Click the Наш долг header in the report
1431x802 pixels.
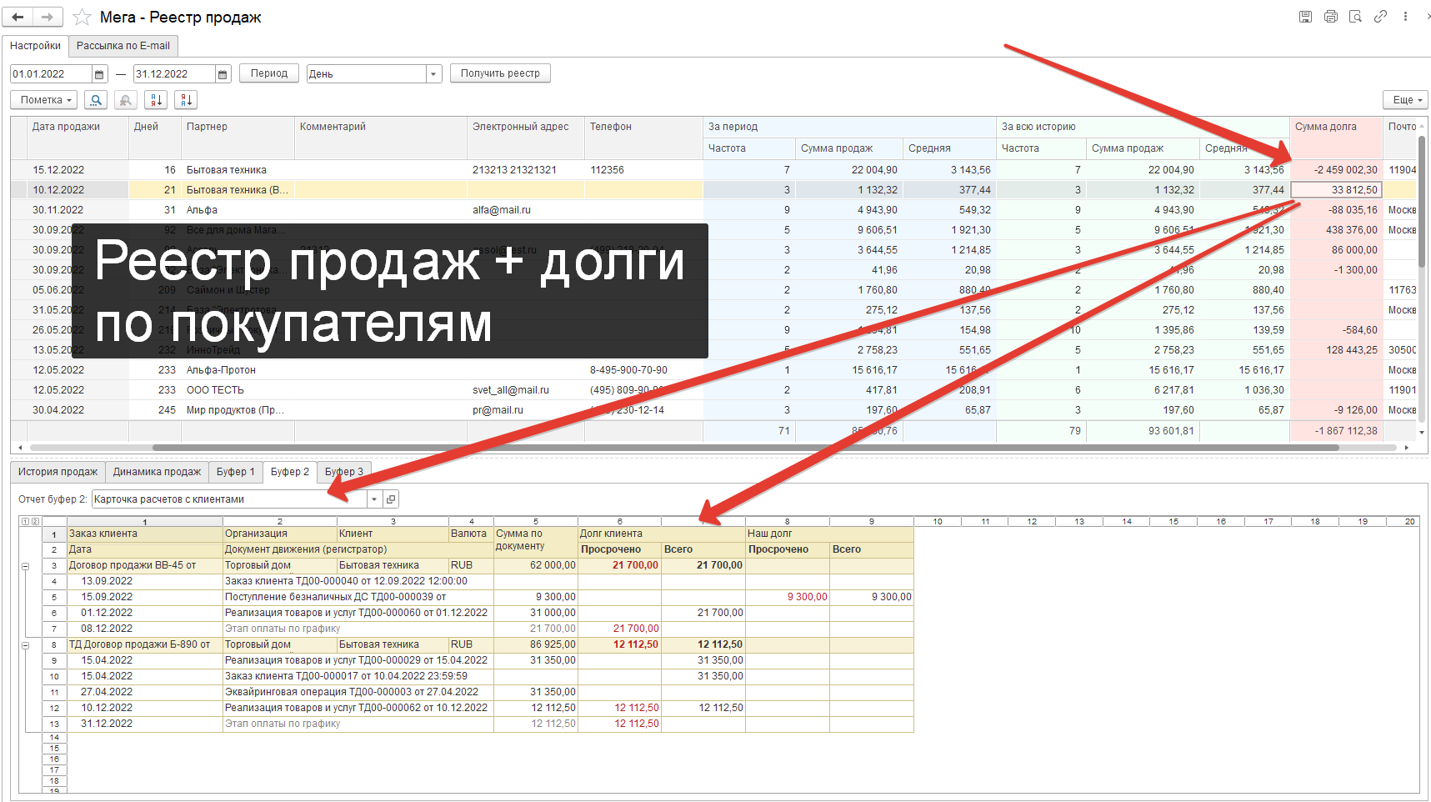point(829,534)
